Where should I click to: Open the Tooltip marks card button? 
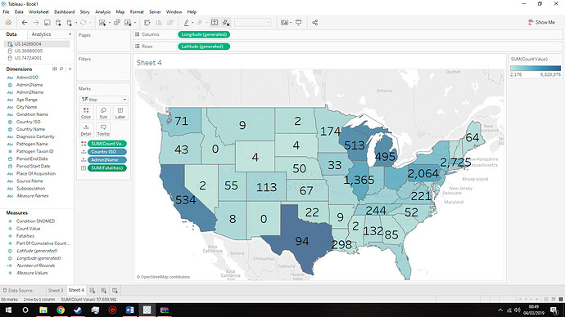103,130
